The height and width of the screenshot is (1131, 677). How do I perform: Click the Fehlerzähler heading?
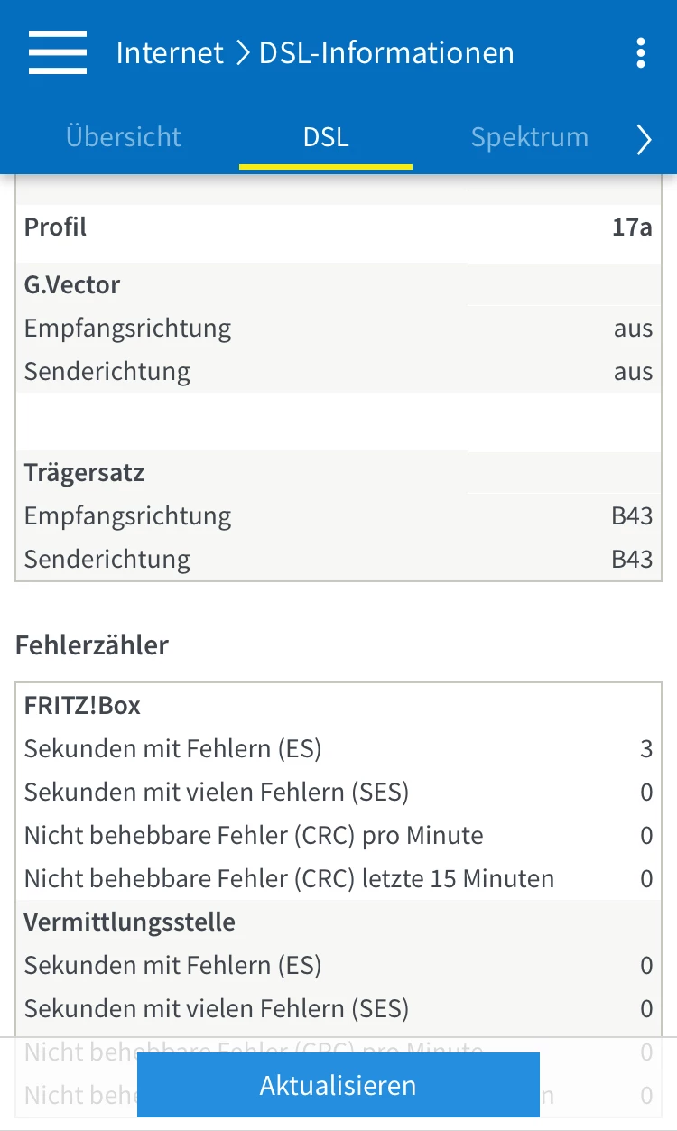point(92,645)
